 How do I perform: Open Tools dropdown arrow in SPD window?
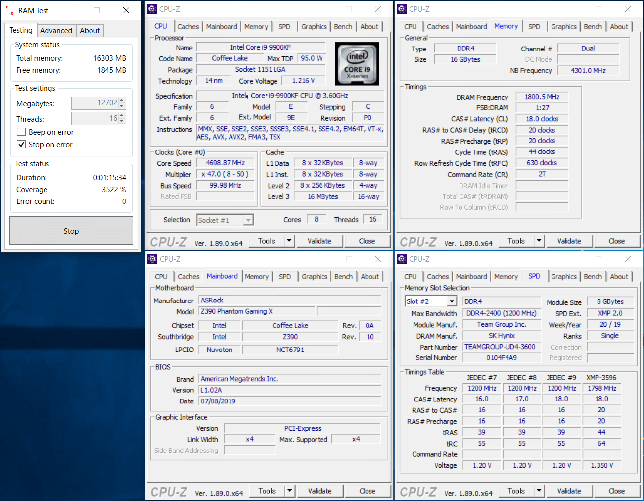[x=539, y=491]
